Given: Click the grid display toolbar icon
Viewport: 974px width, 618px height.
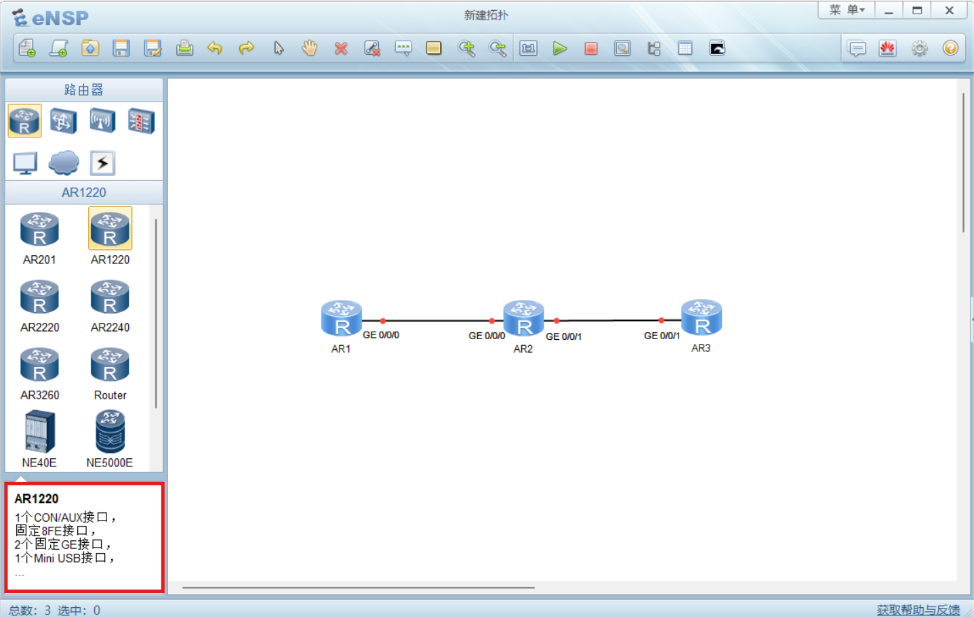Looking at the screenshot, I should 685,48.
